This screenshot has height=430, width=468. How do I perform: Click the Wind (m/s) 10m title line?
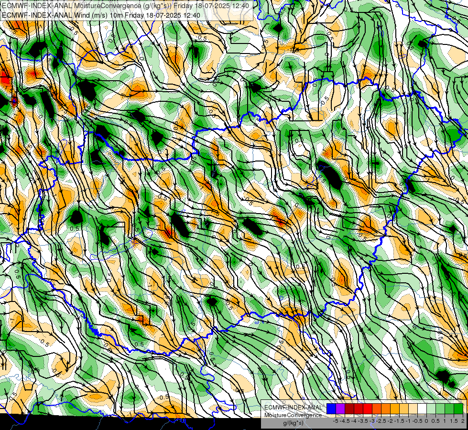pyautogui.click(x=101, y=15)
